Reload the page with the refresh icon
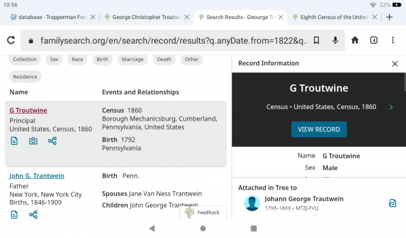The height and width of the screenshot is (238, 406). pyautogui.click(x=11, y=40)
